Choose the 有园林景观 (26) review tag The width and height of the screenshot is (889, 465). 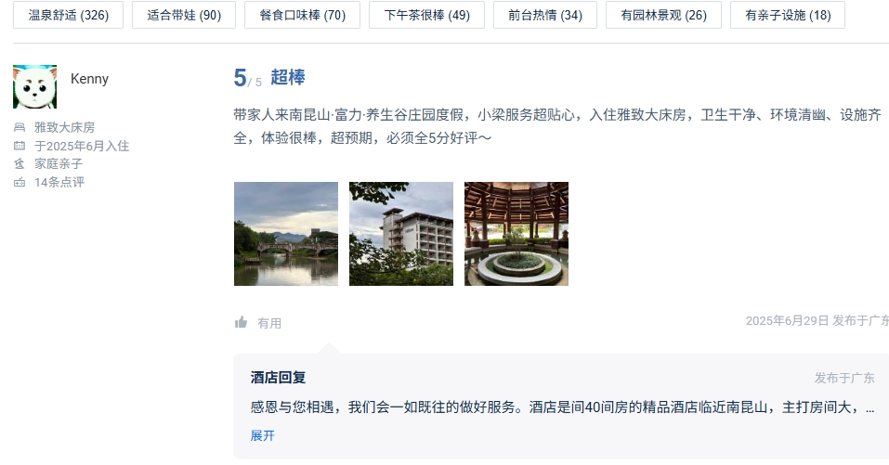pyautogui.click(x=663, y=15)
